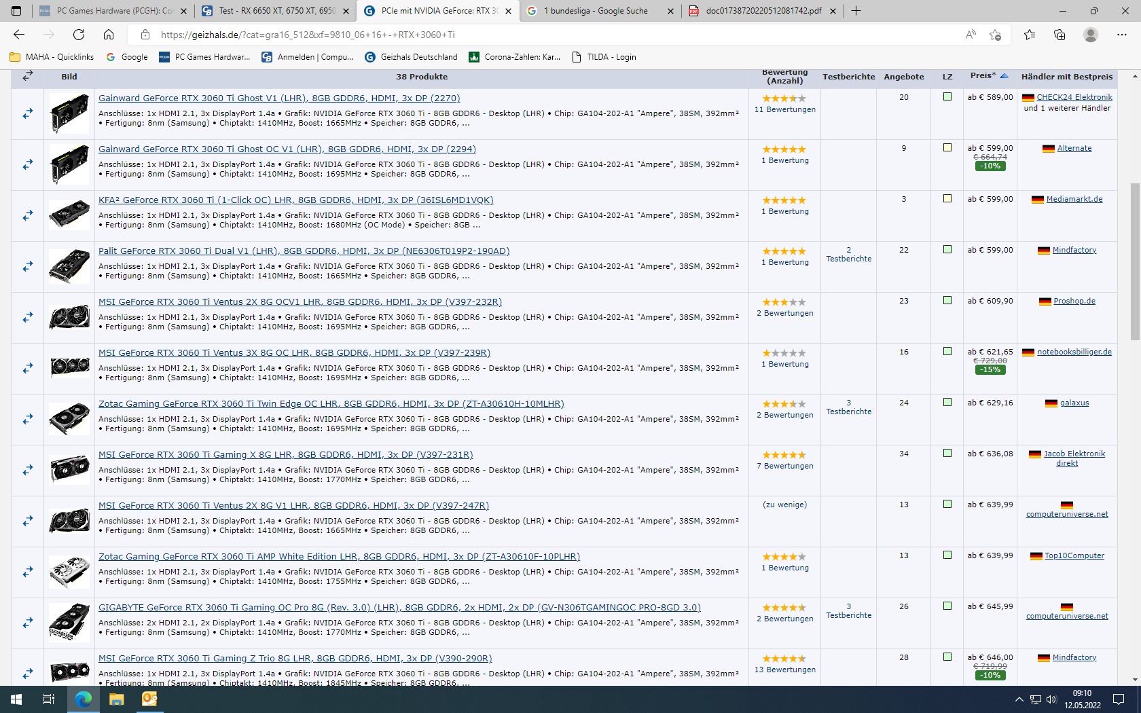Open File Explorer from taskbar

pos(117,699)
